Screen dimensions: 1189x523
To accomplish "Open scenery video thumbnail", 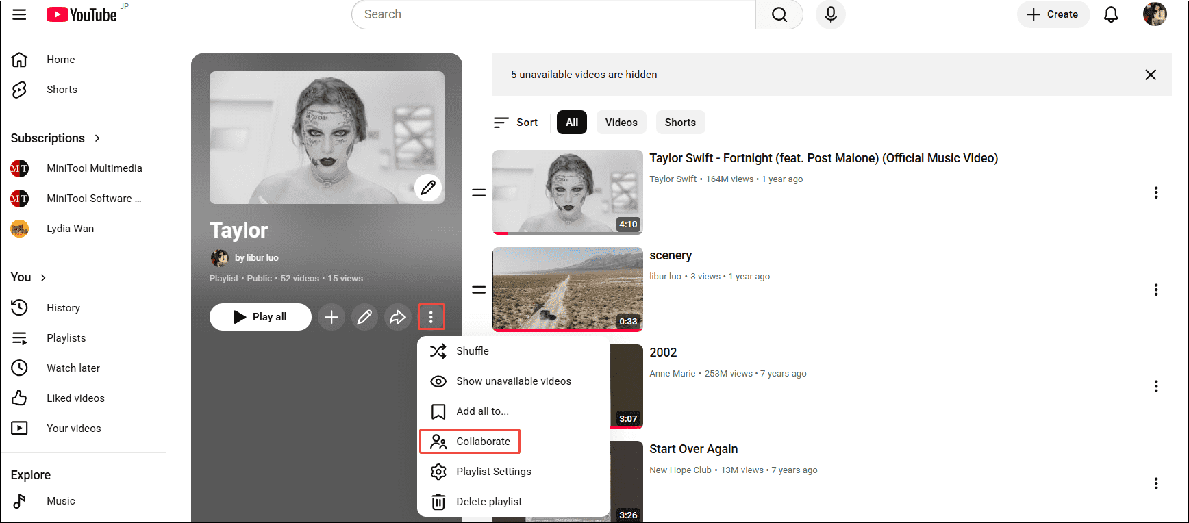I will (x=568, y=290).
